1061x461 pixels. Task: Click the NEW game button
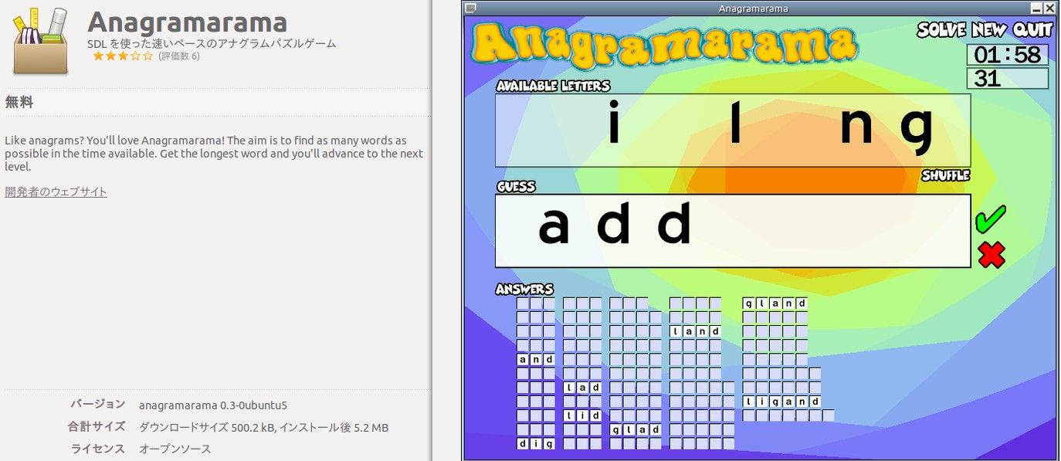point(989,30)
